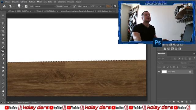Screen dimensions: 196x110
Task: Select the Path Selection tool
Action: (3, 83)
